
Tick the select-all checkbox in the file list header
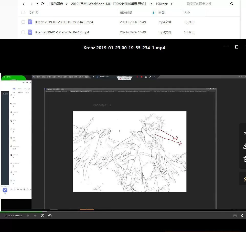pyautogui.click(x=23, y=13)
